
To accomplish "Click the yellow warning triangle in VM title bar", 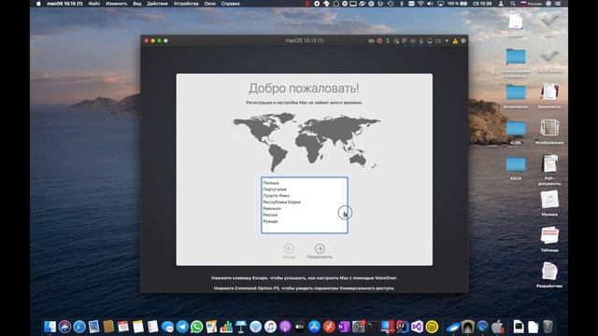I will [455, 41].
